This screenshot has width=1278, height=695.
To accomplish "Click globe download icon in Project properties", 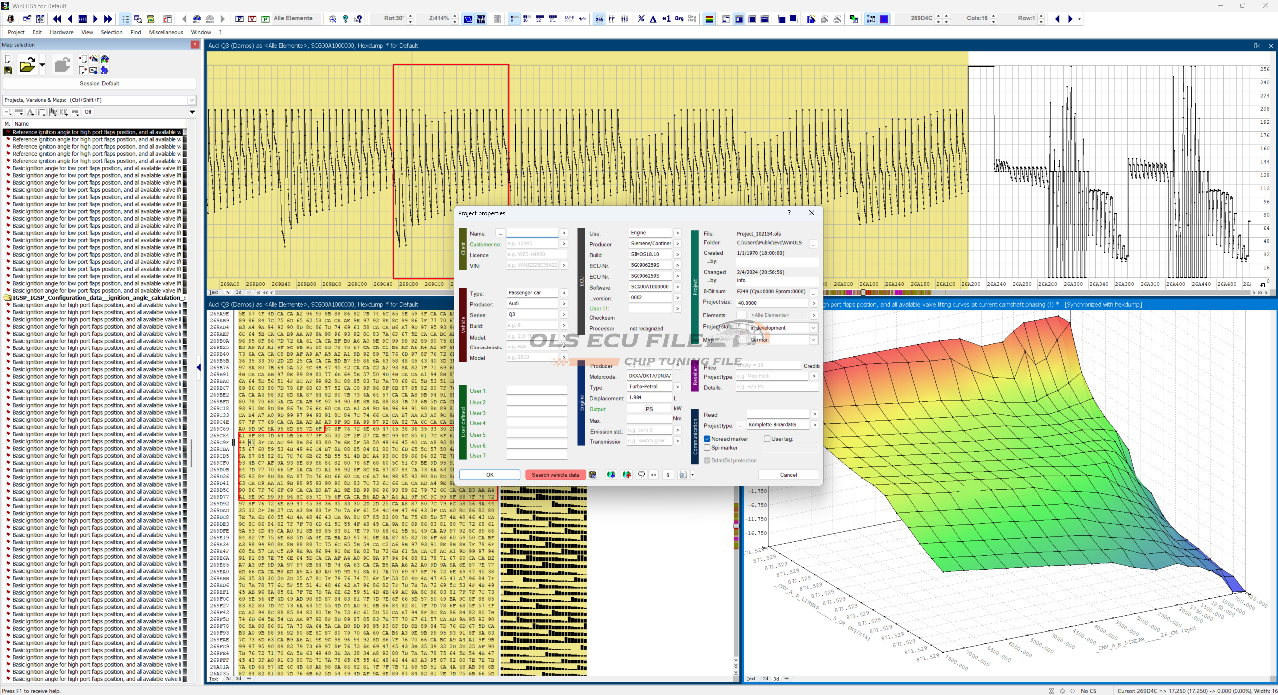I will coord(611,475).
